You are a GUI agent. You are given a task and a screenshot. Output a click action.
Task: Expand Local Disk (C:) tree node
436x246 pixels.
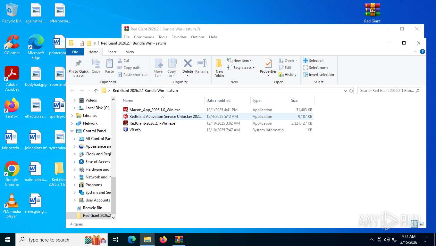pyautogui.click(x=75, y=108)
